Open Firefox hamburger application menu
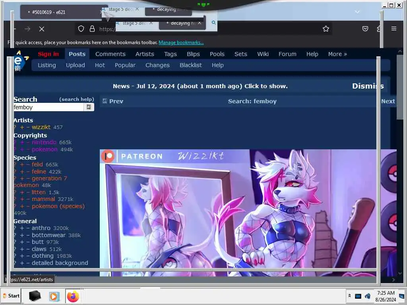Screen dimensions: 407x305 tap(394, 29)
